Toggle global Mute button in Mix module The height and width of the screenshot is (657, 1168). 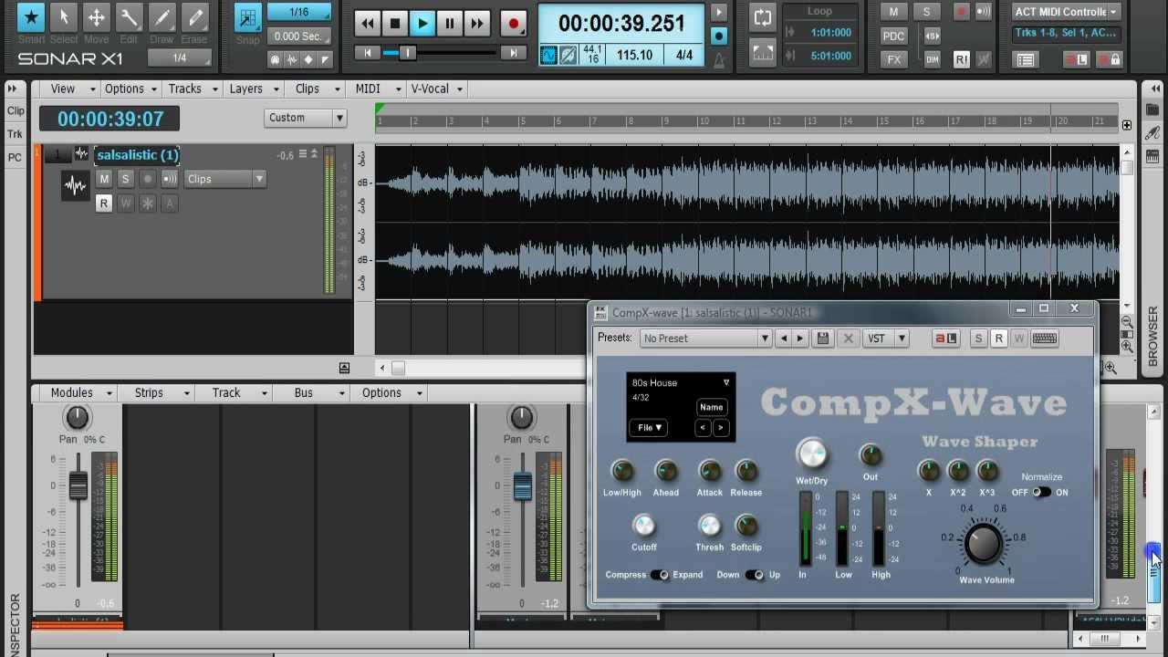[893, 12]
